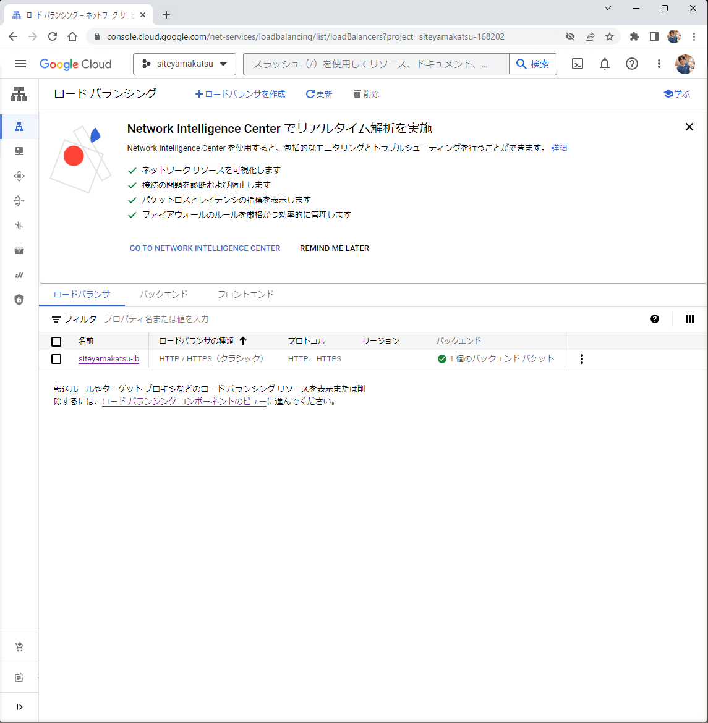Switch to the ロードバランサ tab
Screen dimensions: 708x723
click(x=82, y=294)
